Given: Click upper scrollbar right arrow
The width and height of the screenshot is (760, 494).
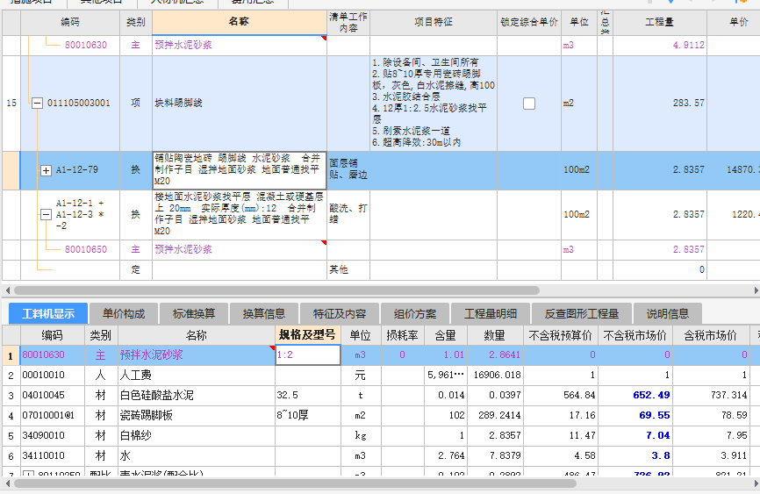Looking at the screenshot, I should 756,291.
